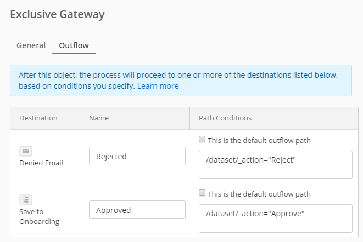Click the Denied Email destination label

[41, 163]
